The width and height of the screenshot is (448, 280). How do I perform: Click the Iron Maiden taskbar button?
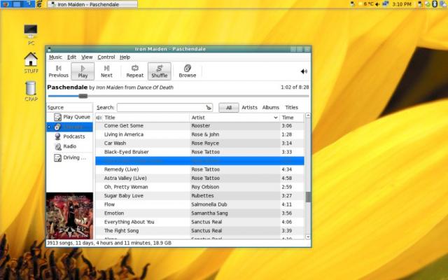[x=92, y=4]
